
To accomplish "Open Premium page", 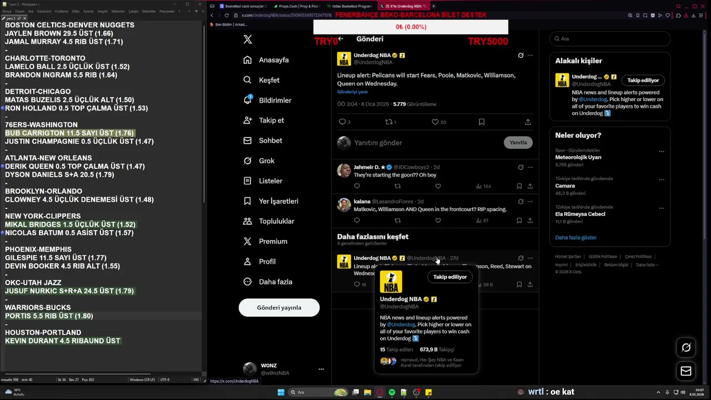I will 265,241.
